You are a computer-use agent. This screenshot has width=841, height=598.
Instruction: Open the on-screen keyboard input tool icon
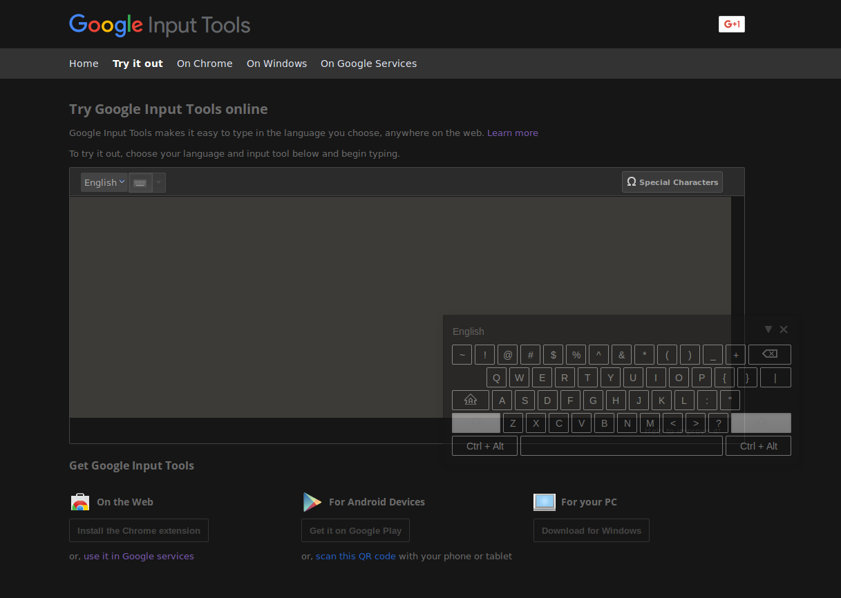pyautogui.click(x=140, y=182)
